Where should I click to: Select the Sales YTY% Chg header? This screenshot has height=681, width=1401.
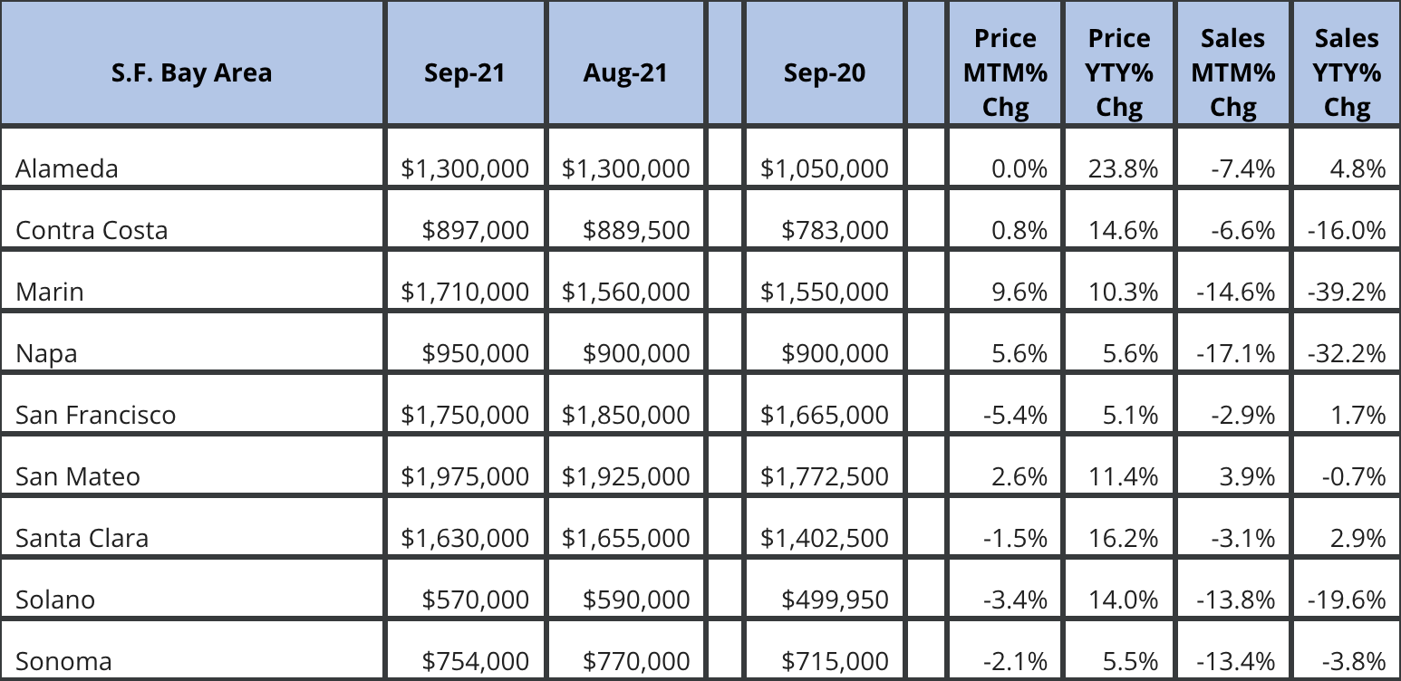point(1347,72)
